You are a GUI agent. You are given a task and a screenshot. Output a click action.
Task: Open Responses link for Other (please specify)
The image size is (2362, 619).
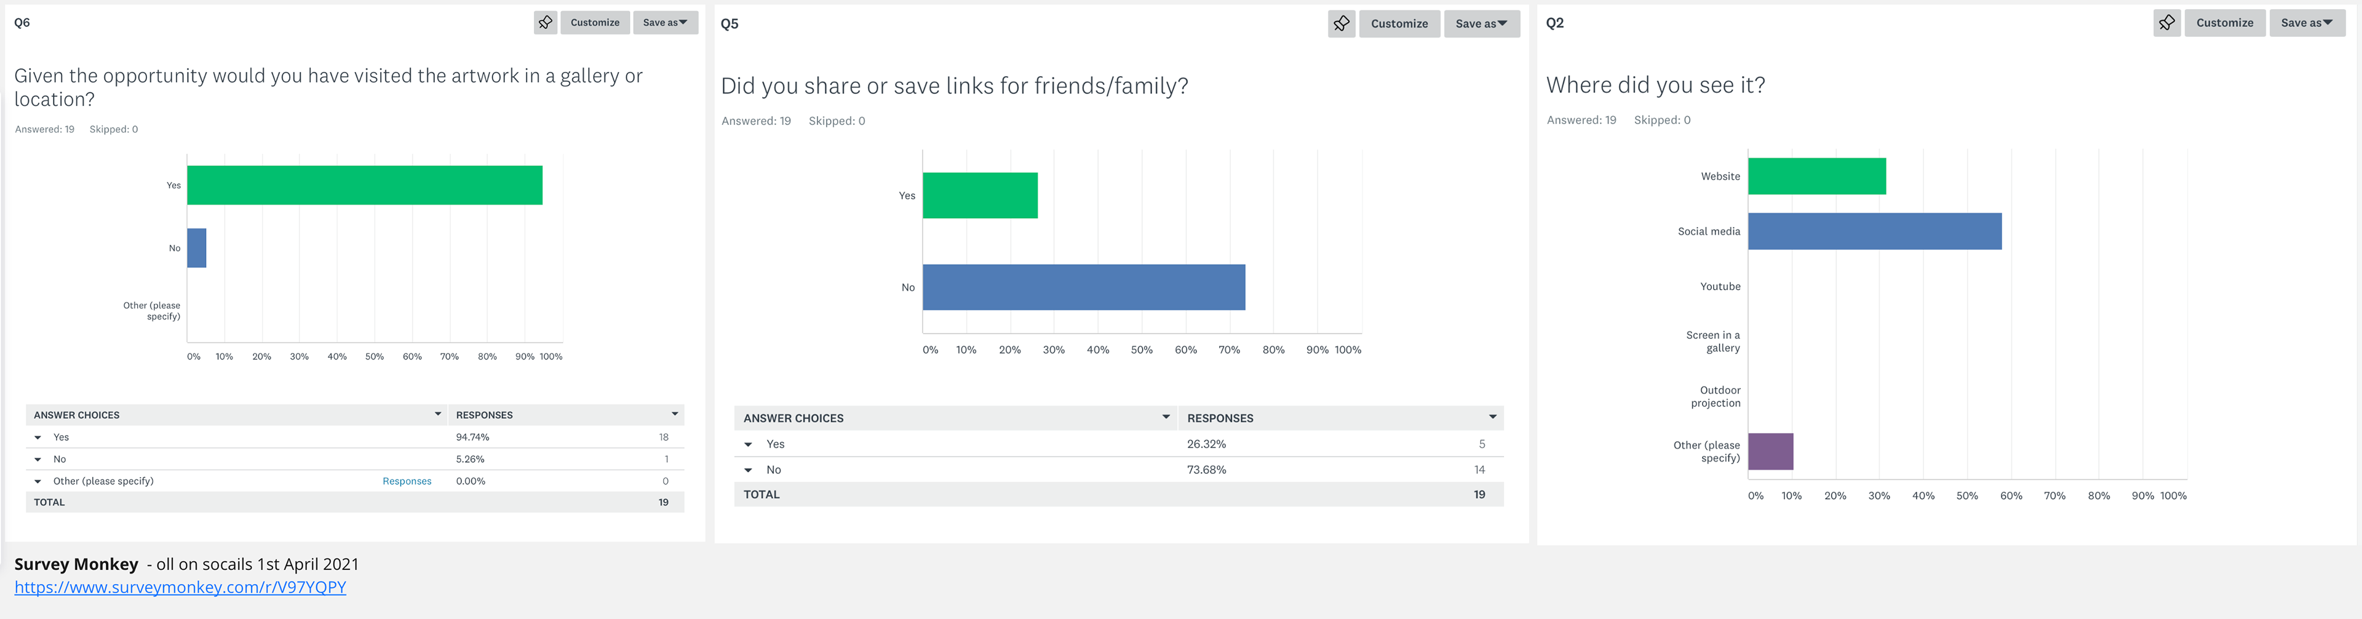click(x=406, y=481)
